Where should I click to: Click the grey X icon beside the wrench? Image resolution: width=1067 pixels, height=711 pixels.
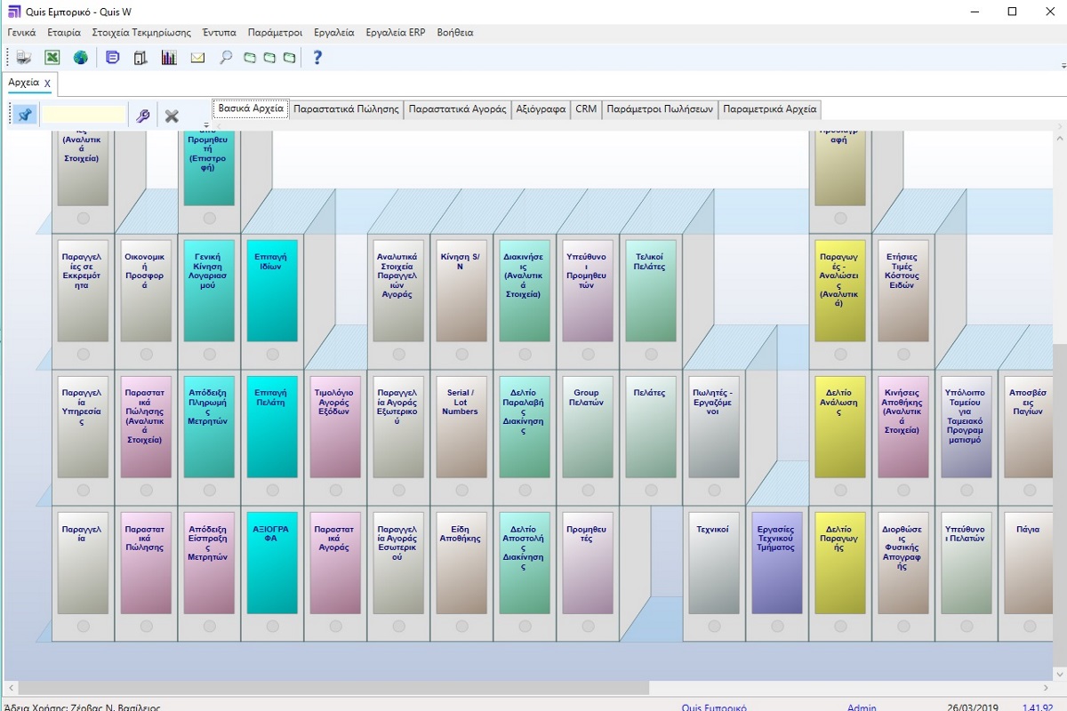(x=172, y=116)
